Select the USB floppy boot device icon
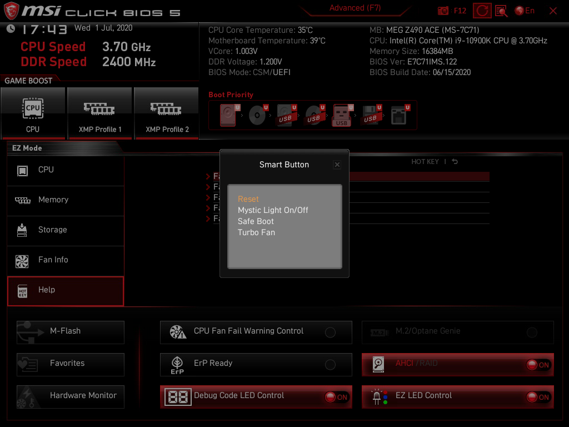Image resolution: width=569 pixels, height=427 pixels. (x=372, y=116)
